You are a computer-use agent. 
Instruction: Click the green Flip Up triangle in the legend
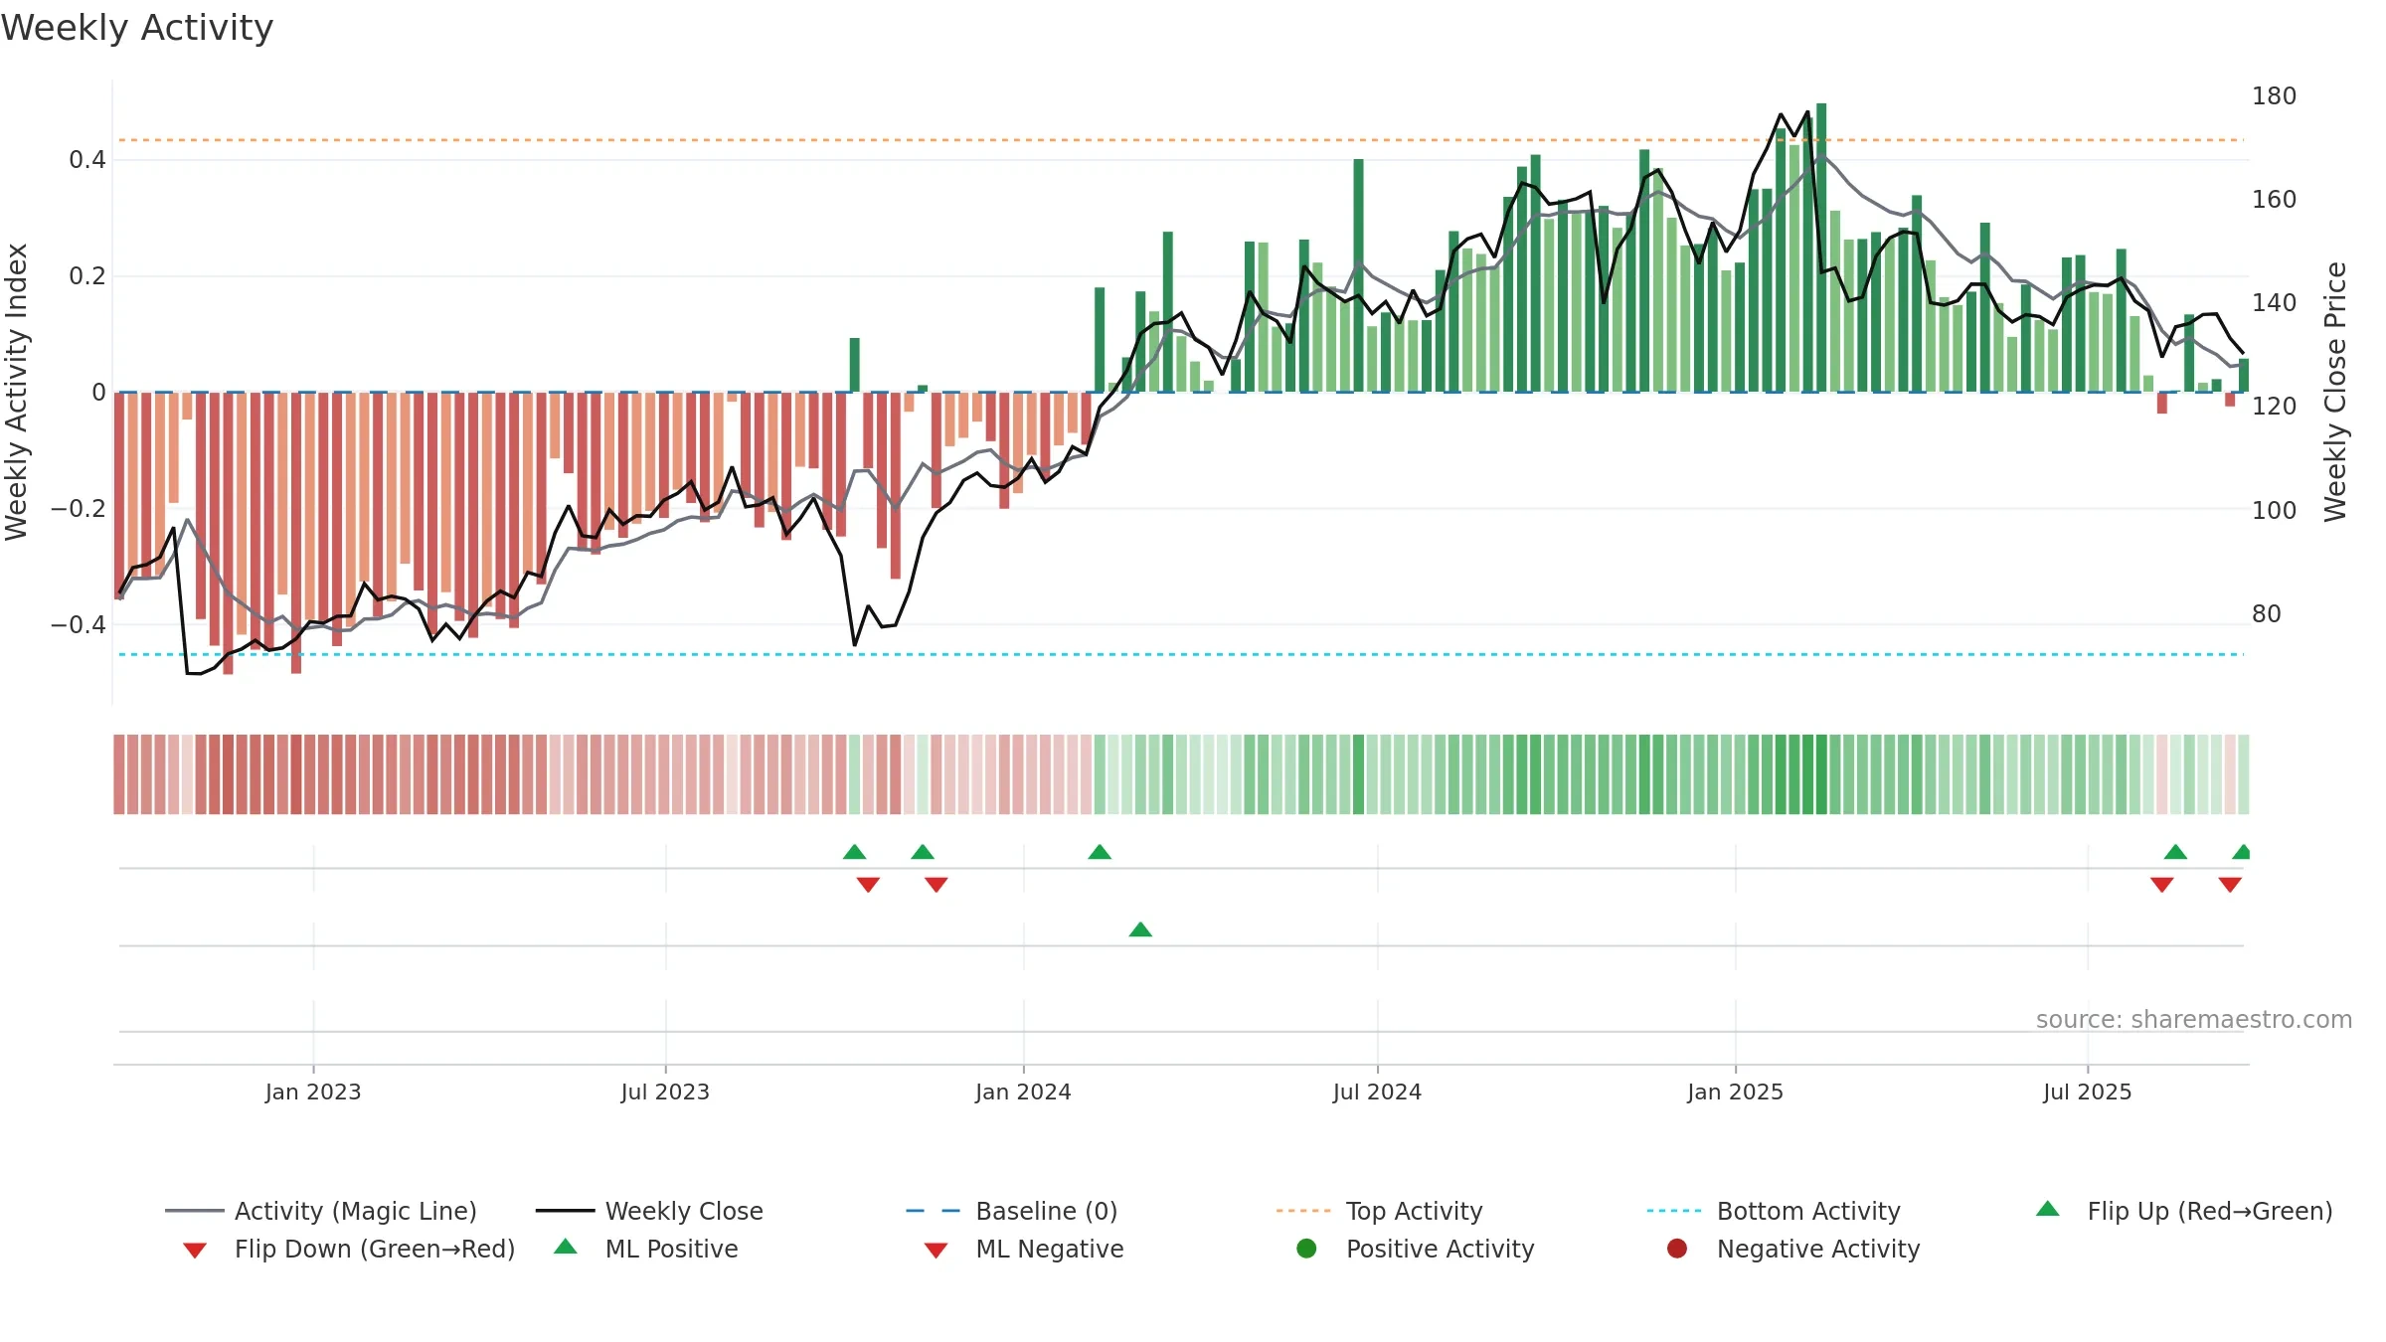coord(2048,1209)
